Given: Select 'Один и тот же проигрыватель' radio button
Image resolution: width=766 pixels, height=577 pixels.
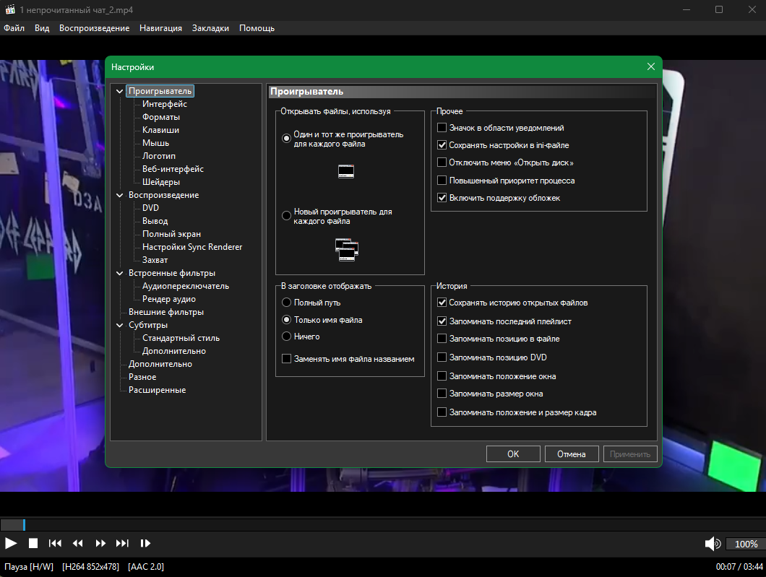Looking at the screenshot, I should pyautogui.click(x=287, y=139).
